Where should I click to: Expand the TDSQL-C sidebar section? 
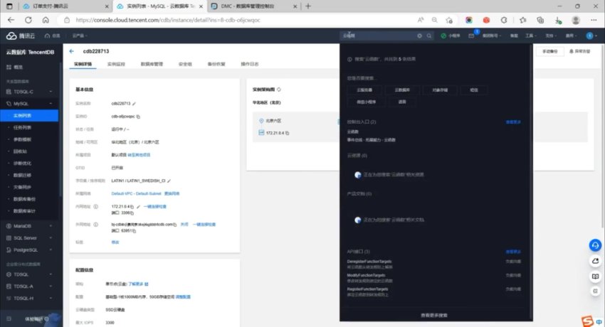click(29, 92)
